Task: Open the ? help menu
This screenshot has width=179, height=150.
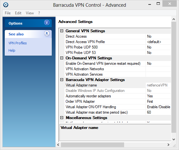Action: coord(39,13)
